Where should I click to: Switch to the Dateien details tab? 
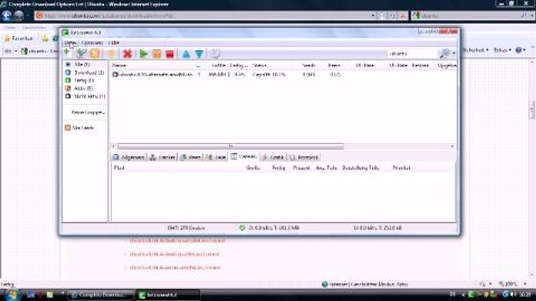pos(244,156)
